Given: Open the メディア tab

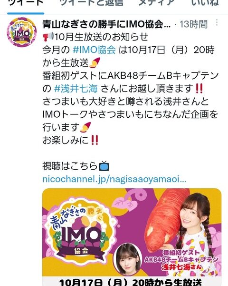Looking at the screenshot, I should [157, 3].
